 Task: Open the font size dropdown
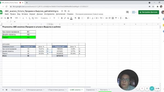pos(56,18)
